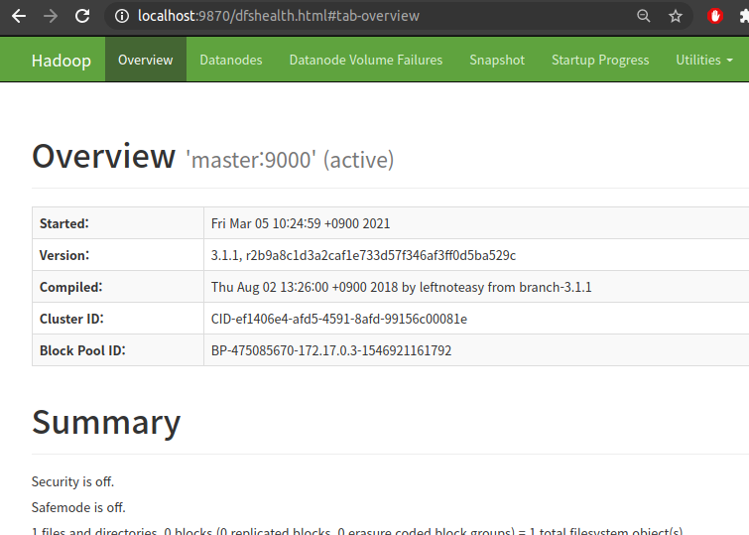This screenshot has height=535, width=749.
Task: Go to the Snapshot tab
Action: coord(497,60)
